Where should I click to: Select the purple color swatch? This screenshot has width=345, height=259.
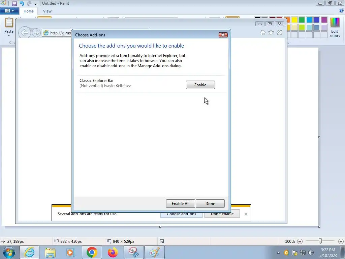tap(324, 20)
